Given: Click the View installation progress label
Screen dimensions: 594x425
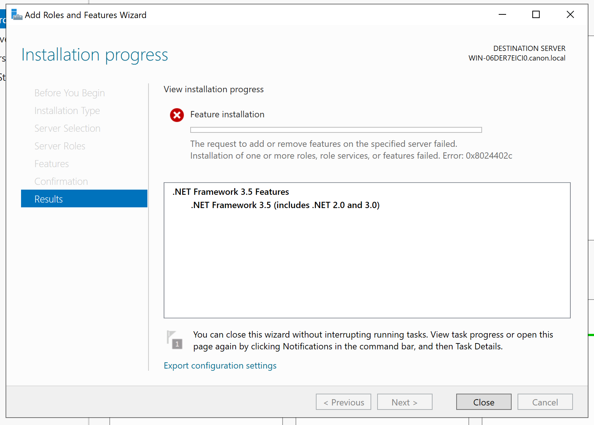Looking at the screenshot, I should click(x=214, y=89).
